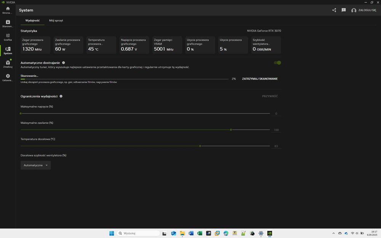The image size is (381, 238).
Task: Open Excel from the taskbar
Action: (200, 233)
